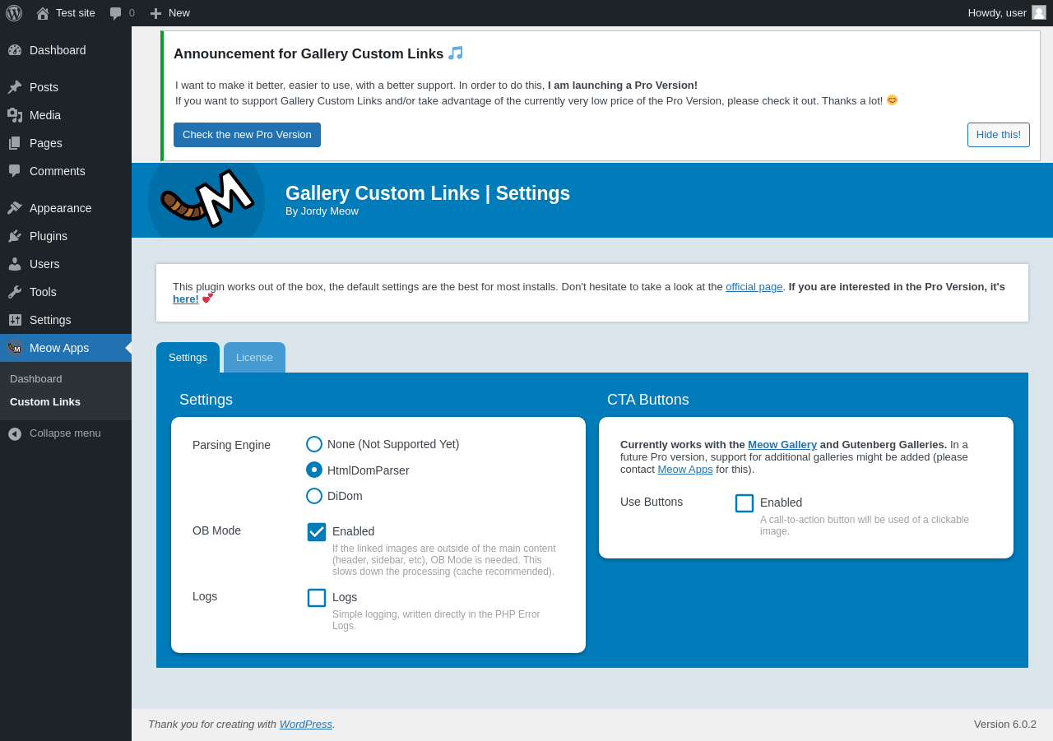The height and width of the screenshot is (741, 1053).
Task: Click the Pro Version here! link
Action: [186, 299]
